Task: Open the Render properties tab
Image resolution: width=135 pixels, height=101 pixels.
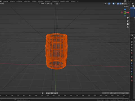Action: (132, 42)
